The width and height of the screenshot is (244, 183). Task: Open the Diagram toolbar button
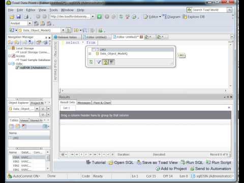point(172,17)
